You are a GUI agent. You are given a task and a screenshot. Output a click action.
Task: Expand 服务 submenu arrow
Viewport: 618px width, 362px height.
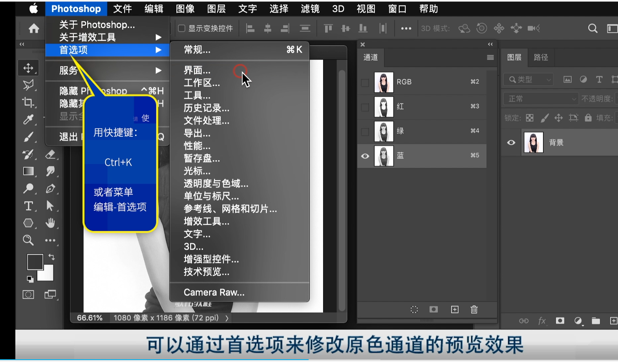pos(158,71)
